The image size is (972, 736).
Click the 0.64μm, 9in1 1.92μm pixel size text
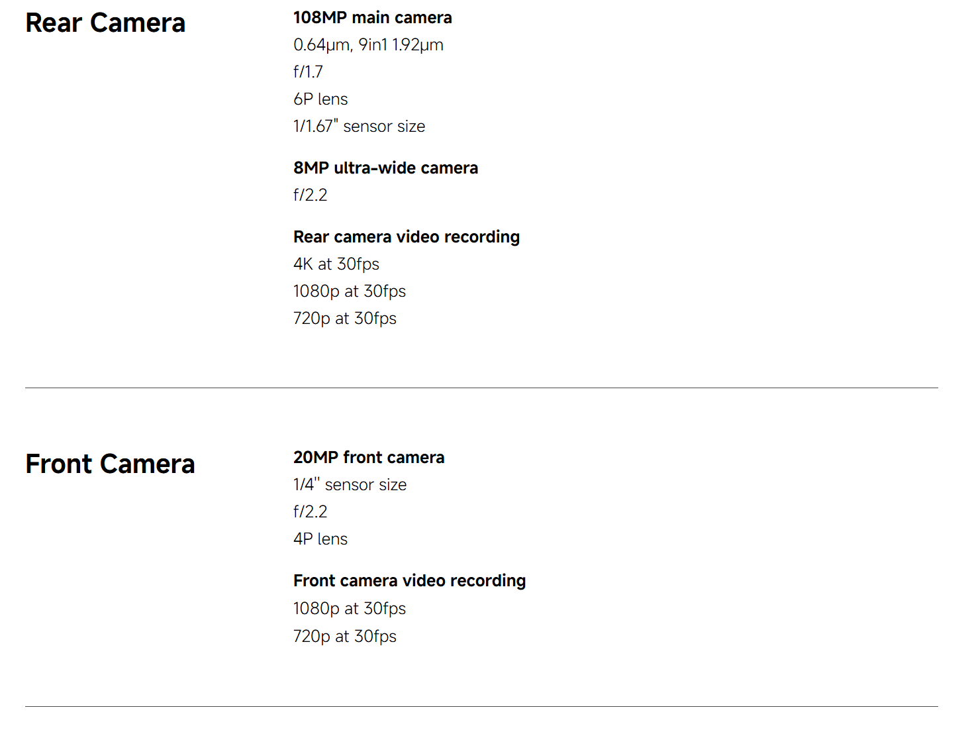(368, 45)
